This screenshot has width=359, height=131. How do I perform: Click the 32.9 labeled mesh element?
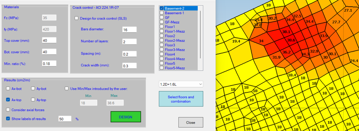pos(314,51)
